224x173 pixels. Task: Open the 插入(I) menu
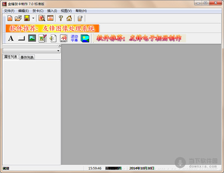(52, 11)
